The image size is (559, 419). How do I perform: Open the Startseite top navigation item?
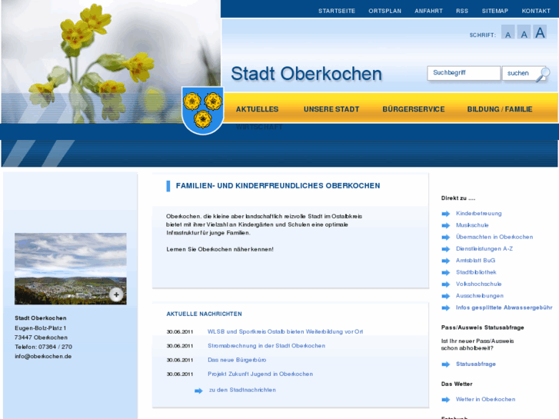337,11
